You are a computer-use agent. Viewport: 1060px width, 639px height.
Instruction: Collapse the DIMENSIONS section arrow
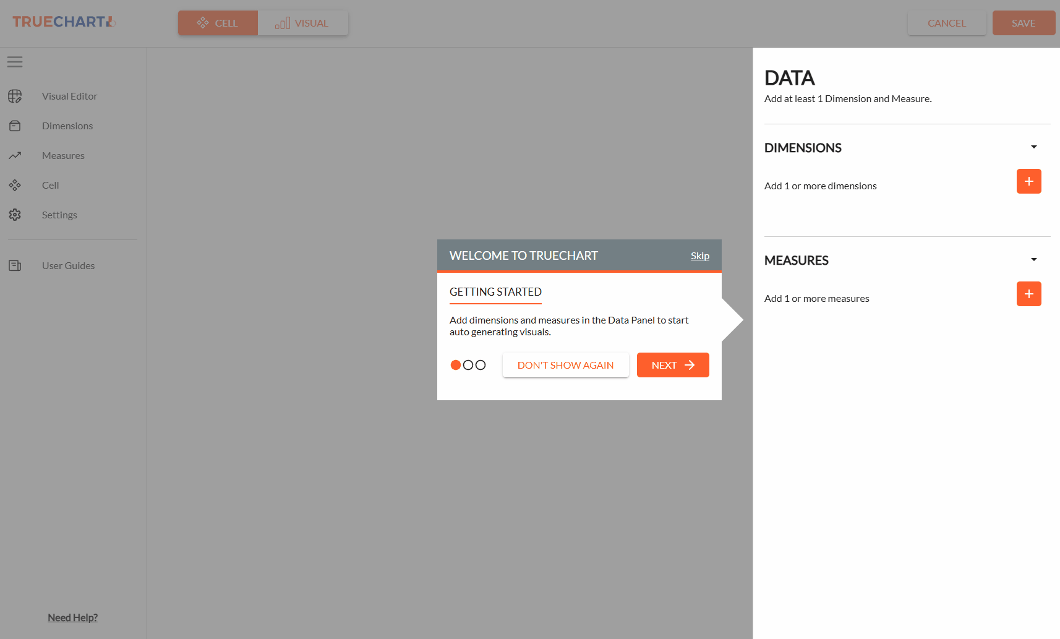coord(1033,147)
